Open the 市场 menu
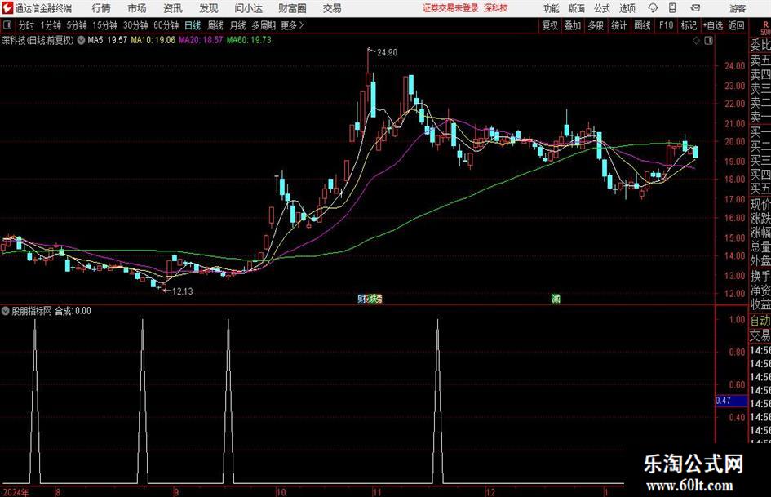 [x=137, y=8]
